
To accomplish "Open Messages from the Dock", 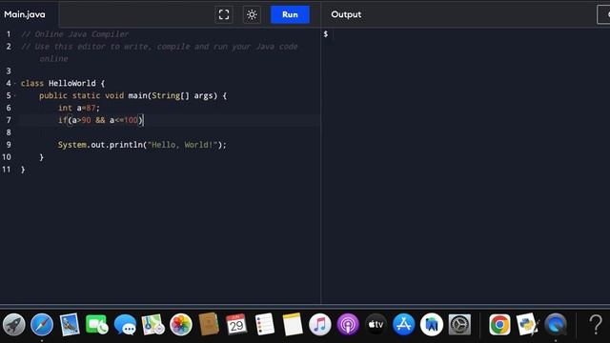I will 125,324.
